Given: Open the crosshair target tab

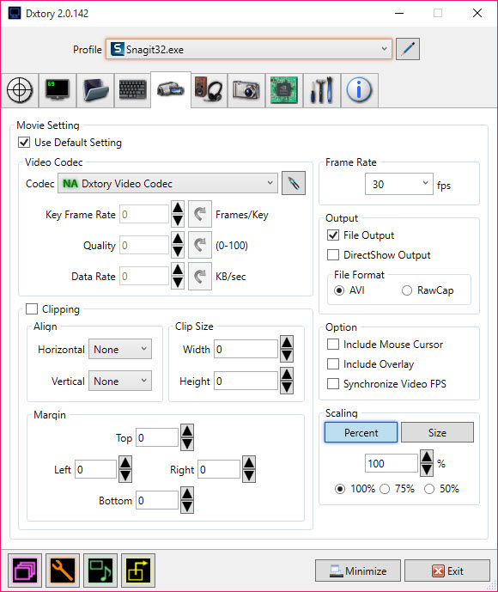Looking at the screenshot, I should [20, 90].
